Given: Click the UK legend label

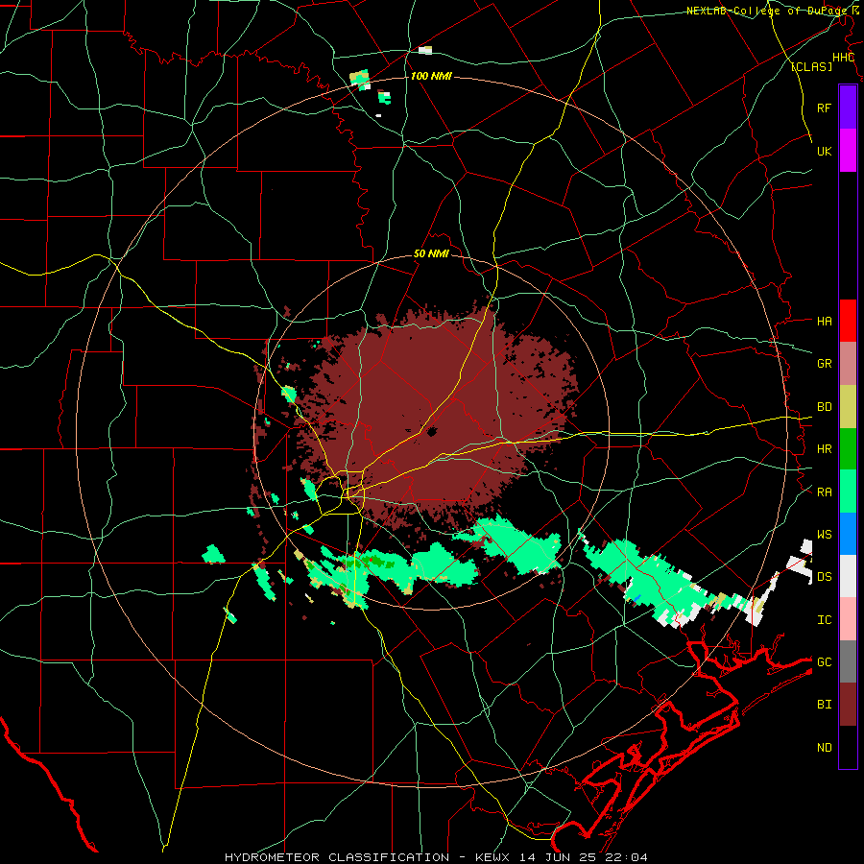Looking at the screenshot, I should (x=824, y=151).
